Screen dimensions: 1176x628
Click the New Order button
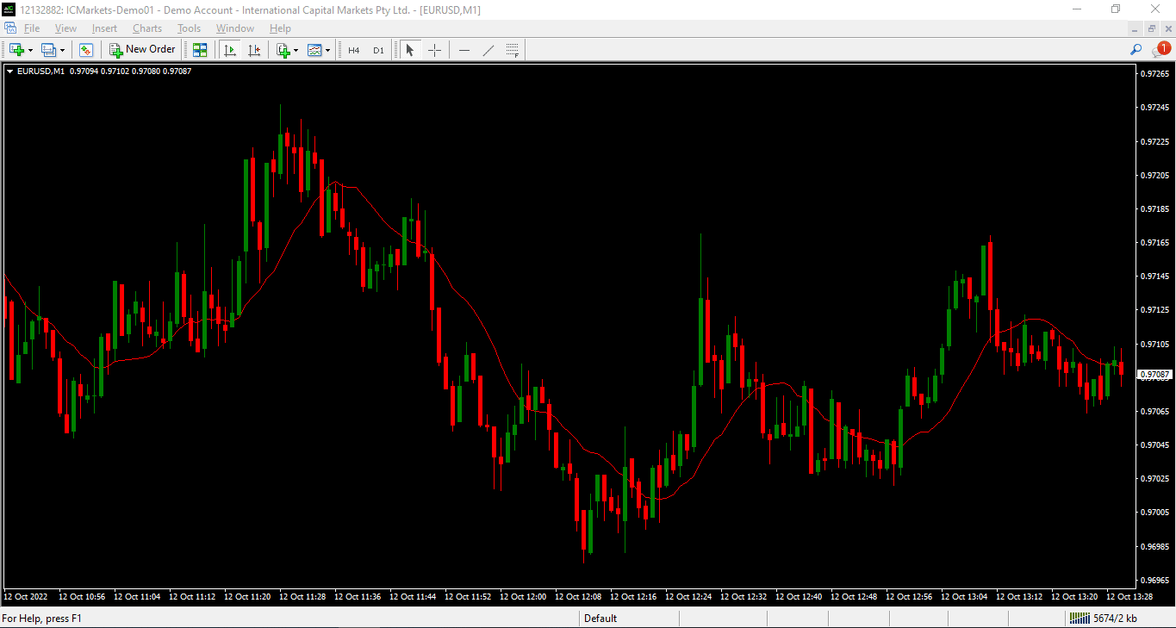(x=143, y=50)
